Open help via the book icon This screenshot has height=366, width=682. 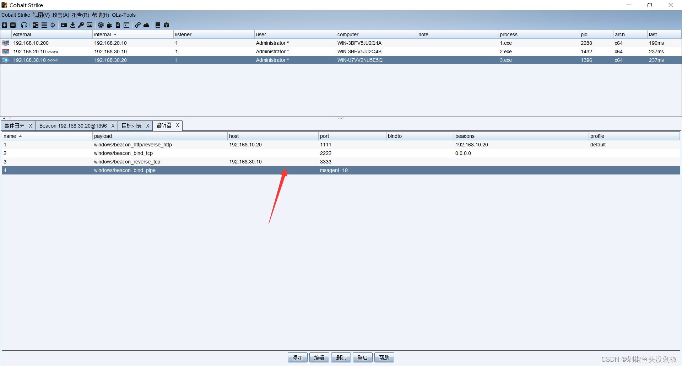(x=158, y=25)
